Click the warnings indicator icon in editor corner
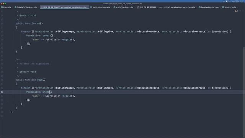The width and height of the screenshot is (245, 138). (236, 11)
